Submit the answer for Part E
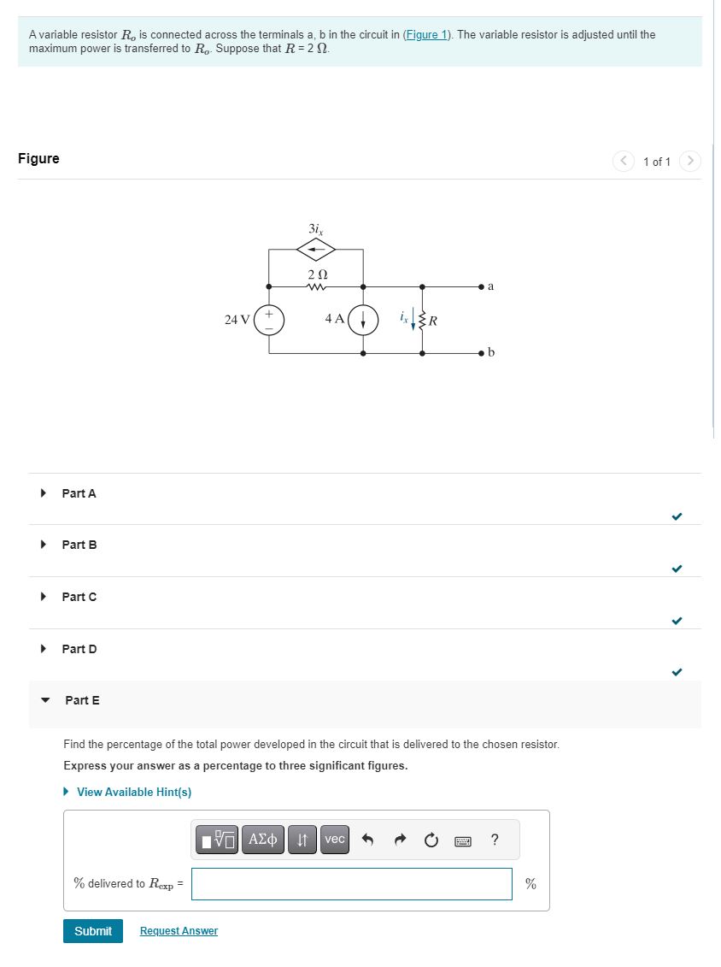The image size is (721, 967). (92, 931)
